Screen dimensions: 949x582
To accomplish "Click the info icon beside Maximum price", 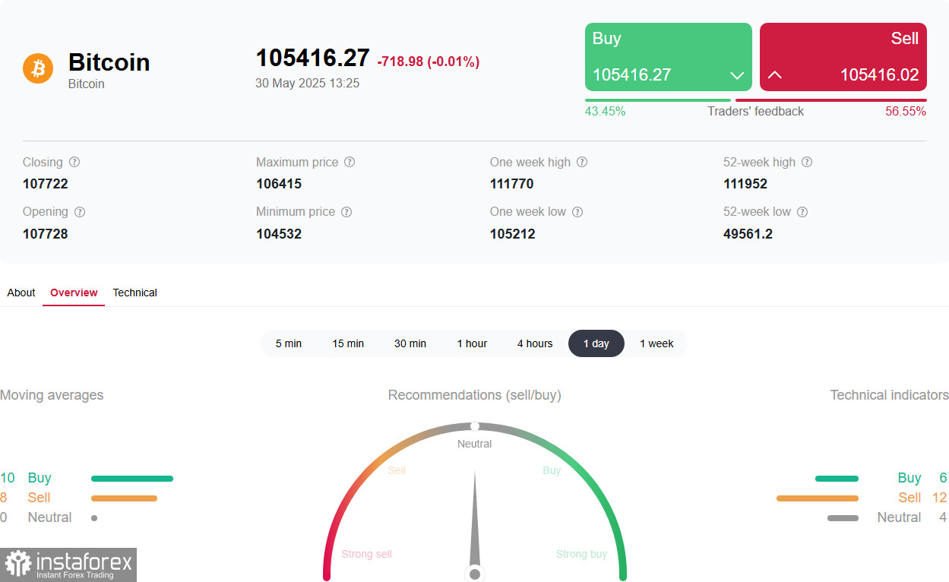I will coord(350,163).
